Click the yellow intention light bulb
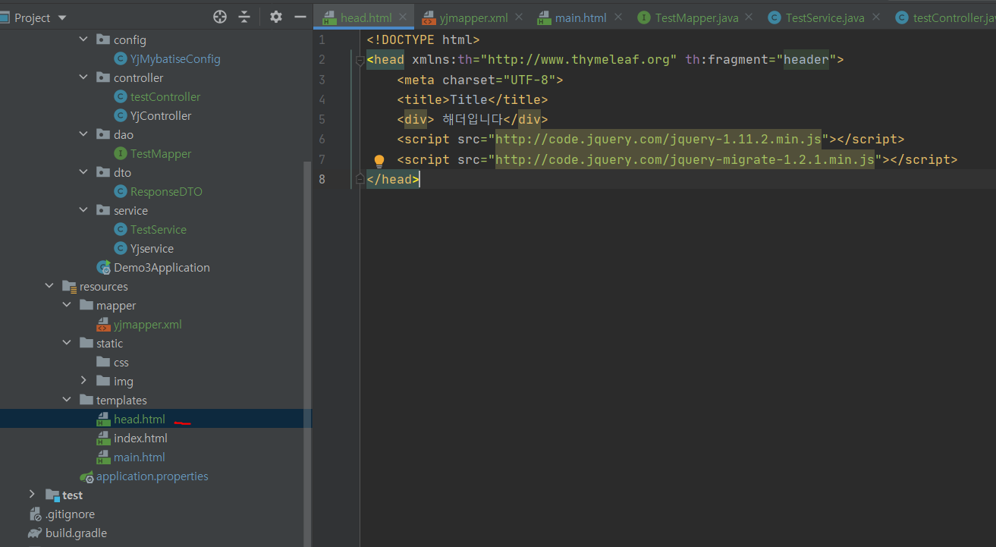Screen dimensions: 996x547 (379, 160)
